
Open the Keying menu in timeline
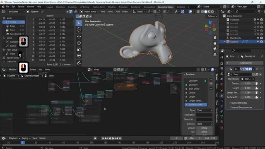(x=26, y=138)
